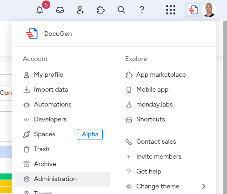Click the Contact sales phone icon
Viewport: 227px width, 194px height.
[x=129, y=142]
